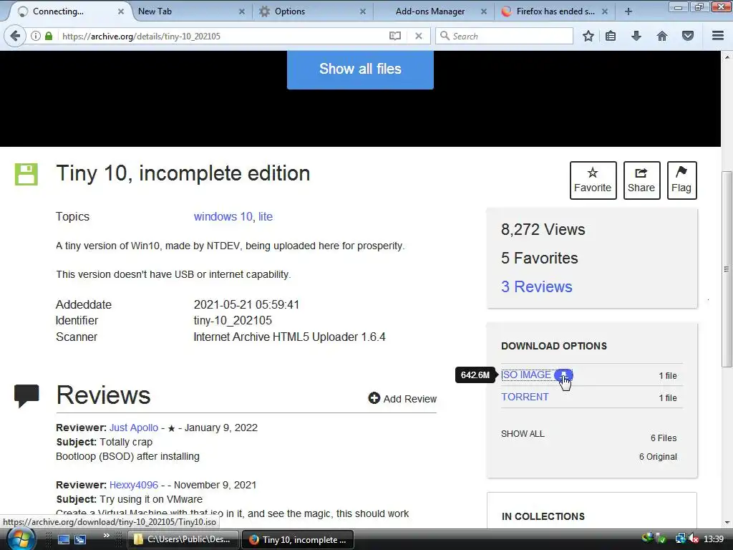Show bookmarks list icon in toolbar
733x550 pixels.
pos(611,36)
